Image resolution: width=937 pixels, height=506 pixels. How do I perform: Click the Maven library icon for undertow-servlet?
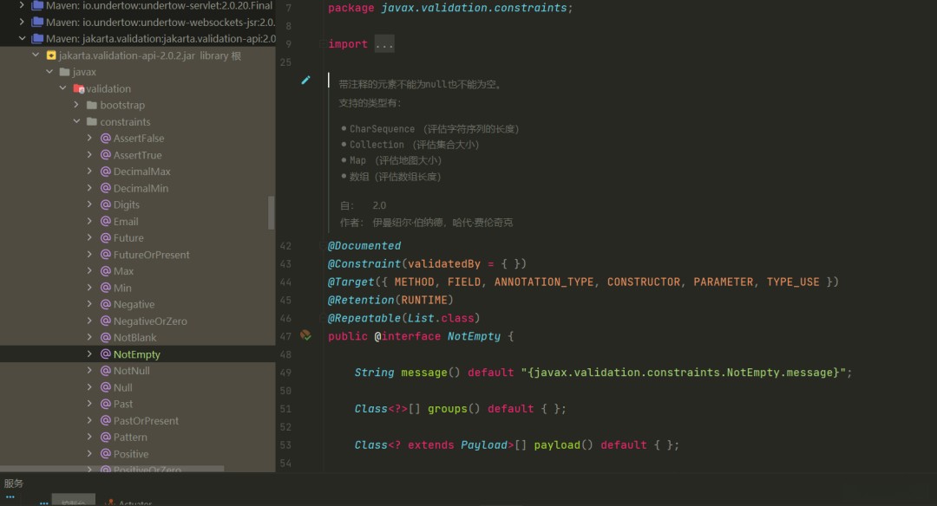(37, 5)
